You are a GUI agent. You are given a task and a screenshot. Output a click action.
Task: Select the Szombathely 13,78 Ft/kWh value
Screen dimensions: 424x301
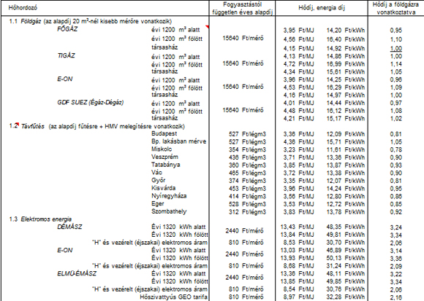click(346, 212)
